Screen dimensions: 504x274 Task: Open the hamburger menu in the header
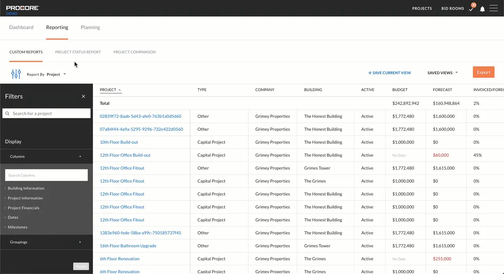click(x=493, y=8)
